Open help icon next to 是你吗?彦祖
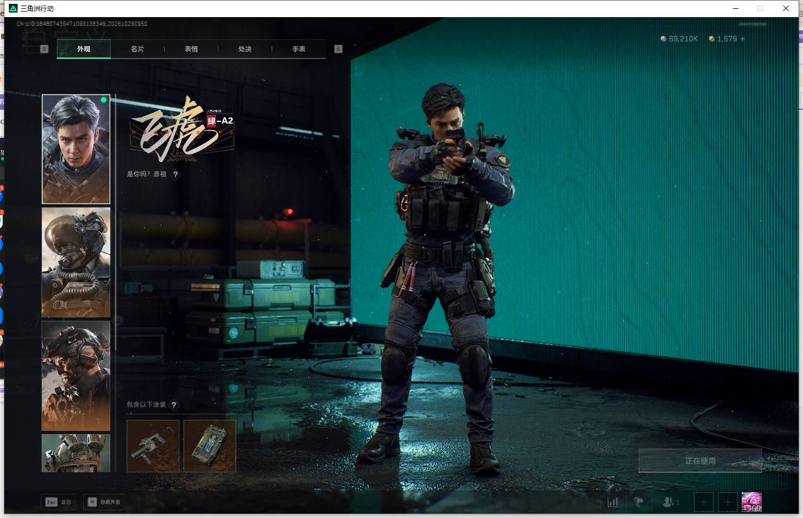This screenshot has height=518, width=803. (176, 174)
